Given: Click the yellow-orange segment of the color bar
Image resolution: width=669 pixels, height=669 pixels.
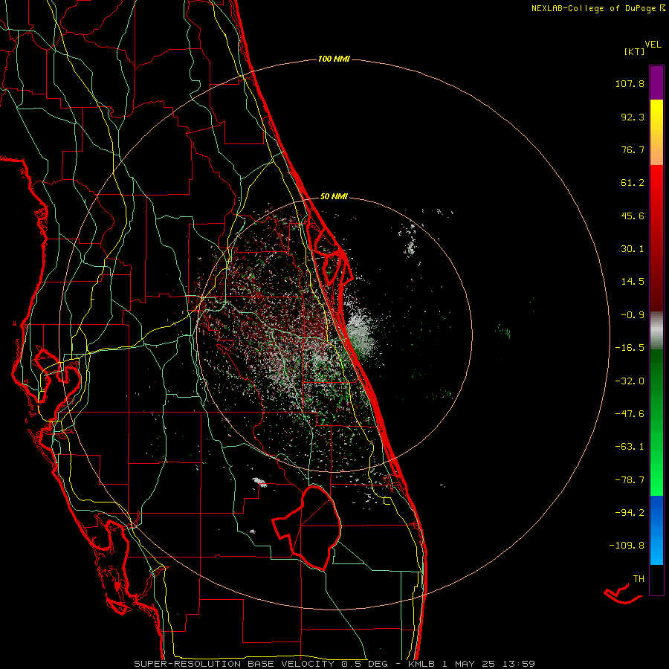Looking at the screenshot, I should point(656,132).
